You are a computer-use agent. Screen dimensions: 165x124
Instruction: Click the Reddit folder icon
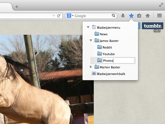[100, 47]
